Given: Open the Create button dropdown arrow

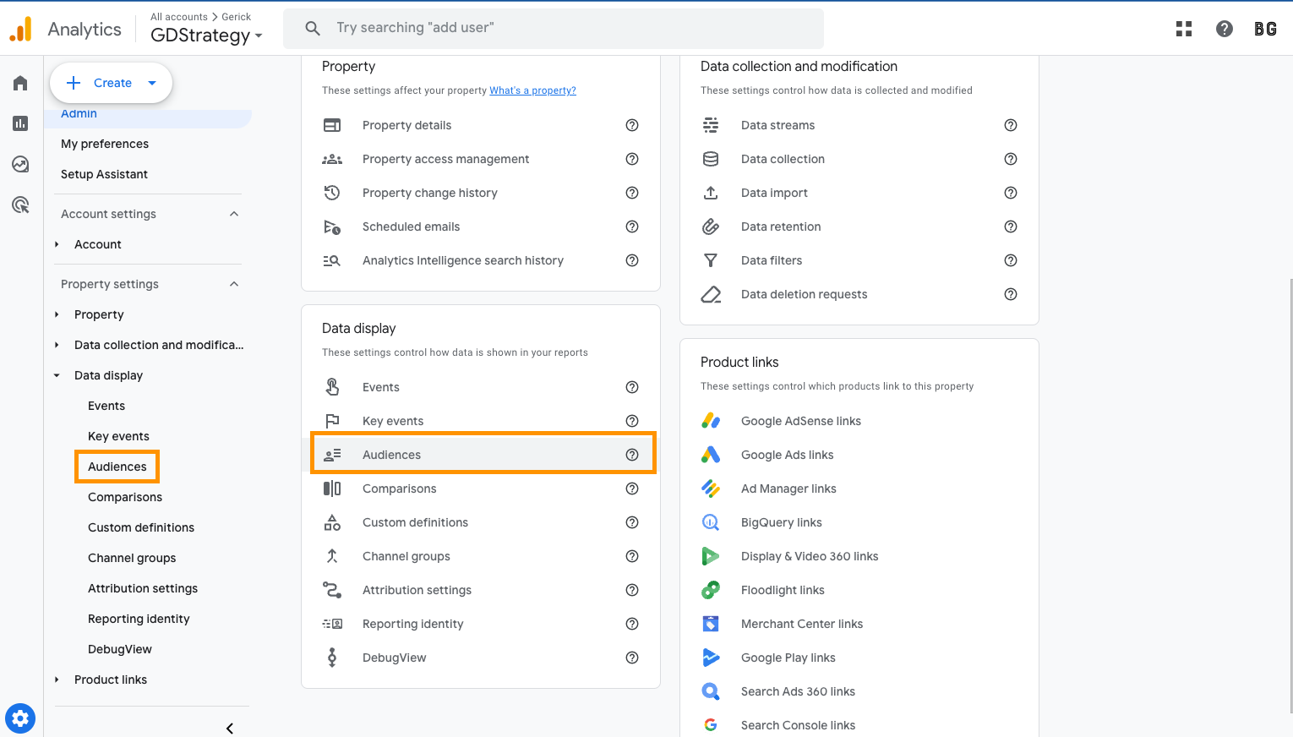Looking at the screenshot, I should (152, 83).
